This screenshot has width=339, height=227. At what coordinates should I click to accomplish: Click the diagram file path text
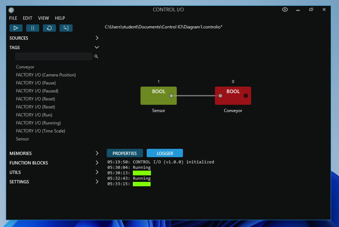click(164, 27)
